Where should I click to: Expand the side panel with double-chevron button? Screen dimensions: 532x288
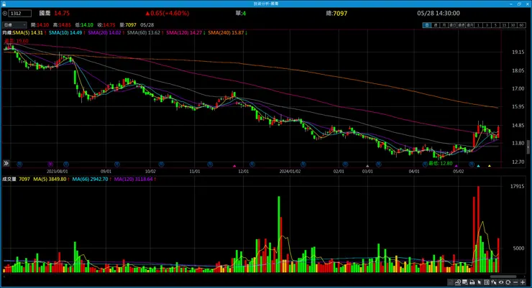6,163
